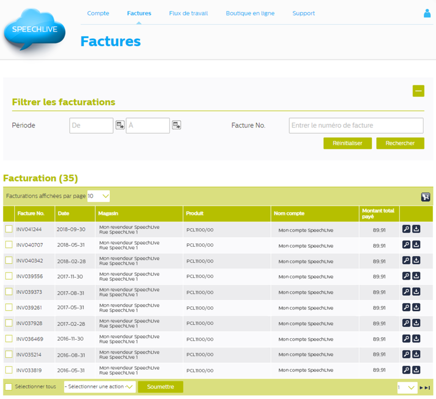Open the 'À' end date calendar picker

(177, 125)
